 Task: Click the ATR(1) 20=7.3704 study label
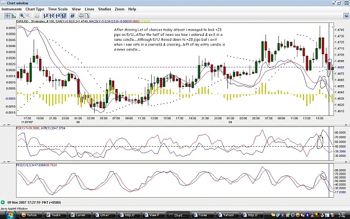pos(53,128)
